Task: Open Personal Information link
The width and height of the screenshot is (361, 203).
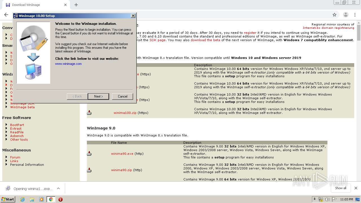Action: point(27,165)
